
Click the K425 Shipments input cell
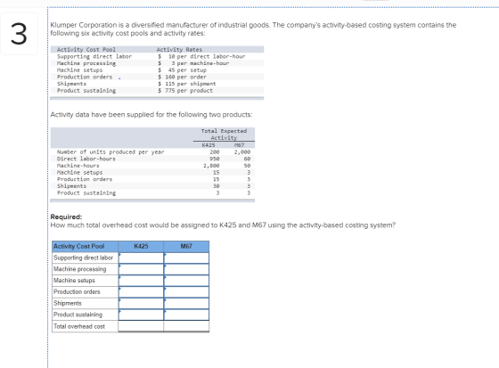click(x=141, y=303)
